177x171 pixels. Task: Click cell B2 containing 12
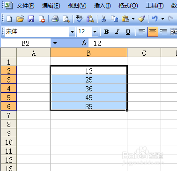tap(89, 71)
